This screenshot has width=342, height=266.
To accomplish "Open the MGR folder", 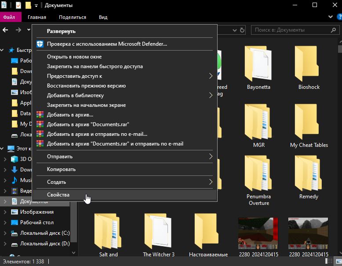I will (258, 126).
